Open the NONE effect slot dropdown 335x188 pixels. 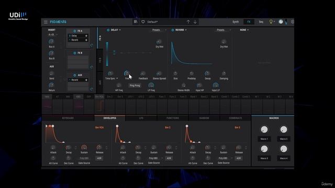[x=244, y=30]
